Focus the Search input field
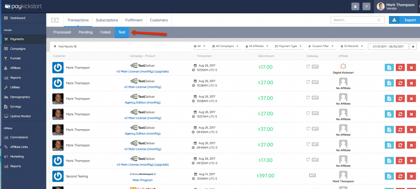 (x=357, y=20)
